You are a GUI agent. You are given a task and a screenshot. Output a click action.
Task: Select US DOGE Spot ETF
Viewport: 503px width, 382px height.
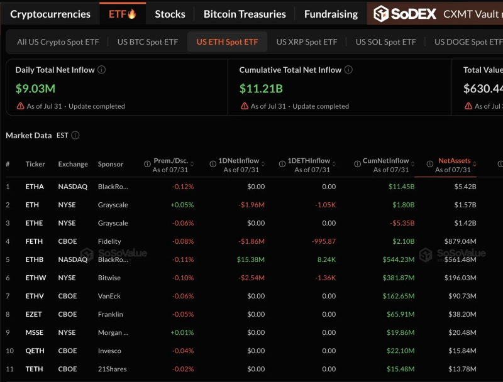(468, 42)
